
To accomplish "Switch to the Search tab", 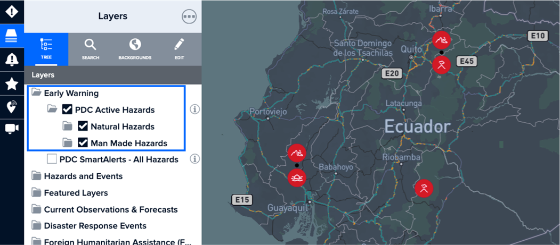I will pyautogui.click(x=91, y=49).
